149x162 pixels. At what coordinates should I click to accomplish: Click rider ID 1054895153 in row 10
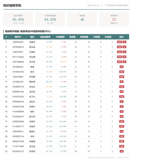18,87
